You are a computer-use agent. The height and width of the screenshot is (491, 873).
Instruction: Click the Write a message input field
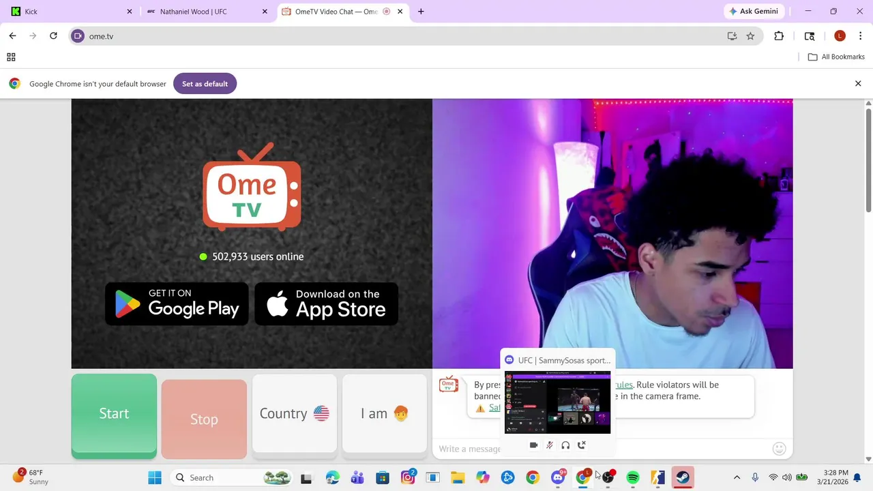pos(469,449)
